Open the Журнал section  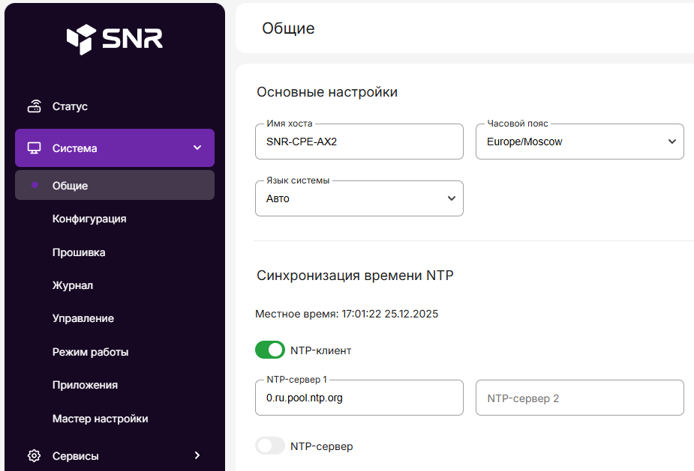pos(73,285)
